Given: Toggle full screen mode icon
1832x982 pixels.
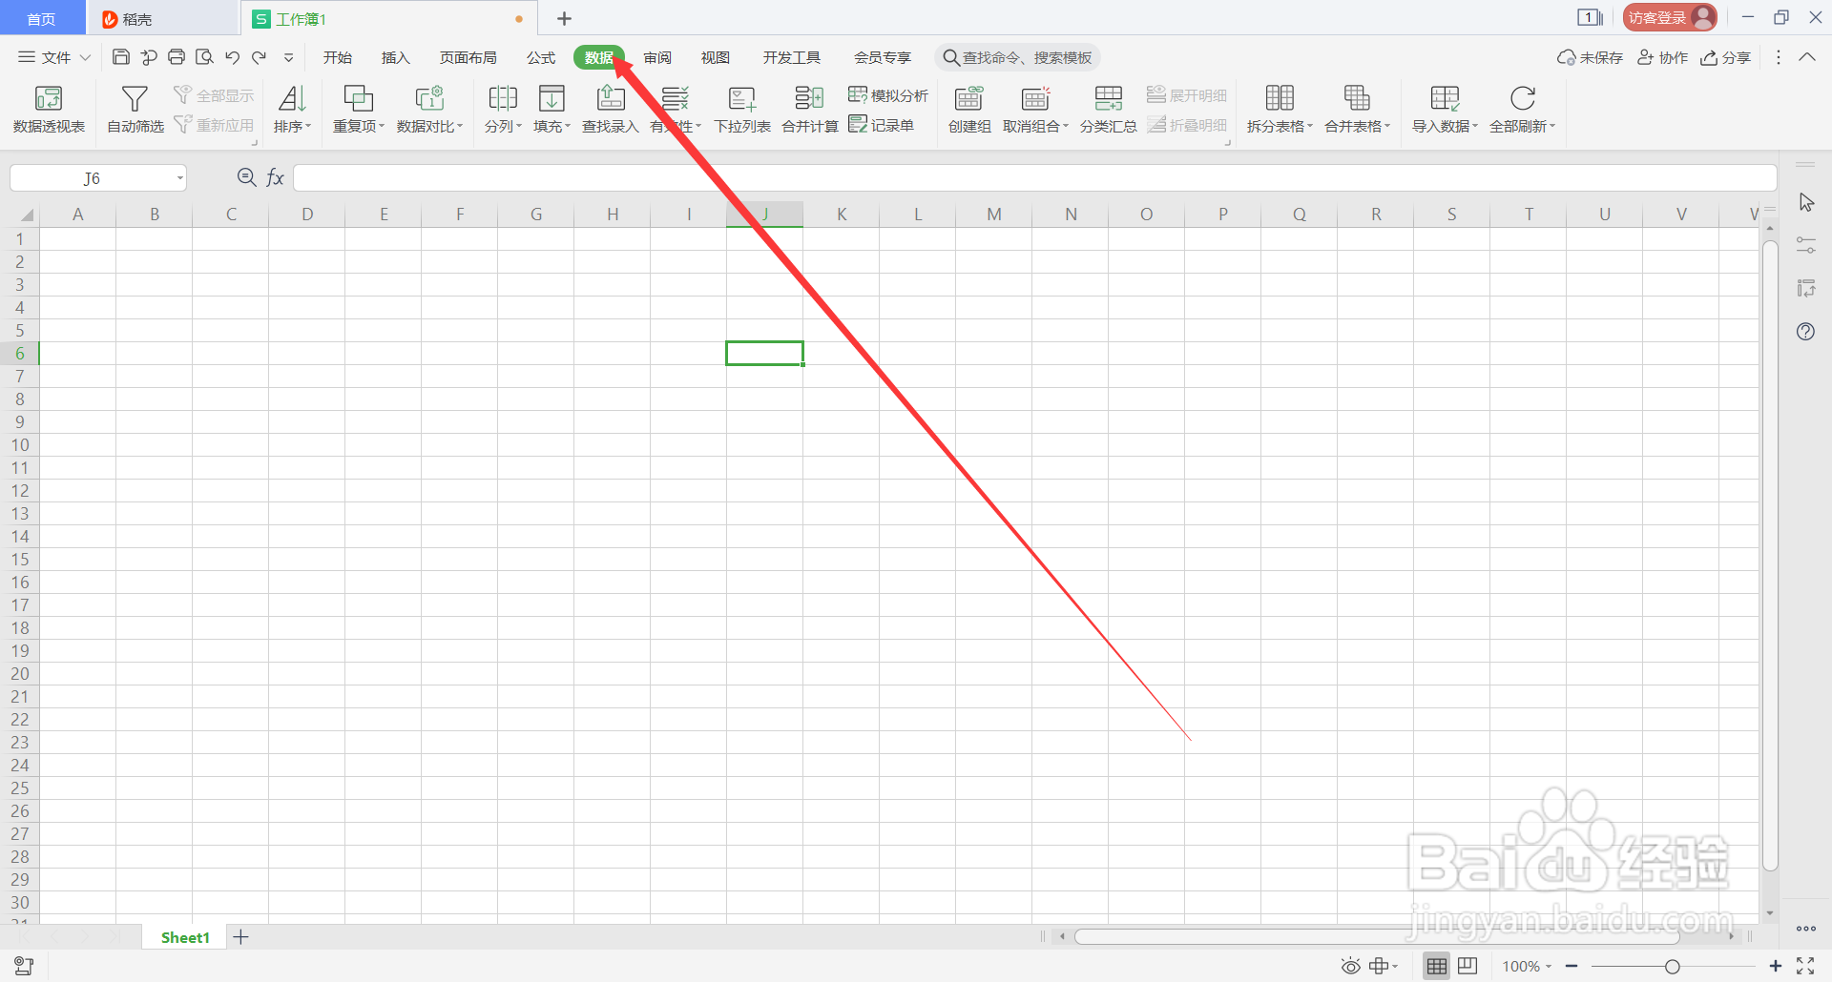Looking at the screenshot, I should pyautogui.click(x=1805, y=966).
